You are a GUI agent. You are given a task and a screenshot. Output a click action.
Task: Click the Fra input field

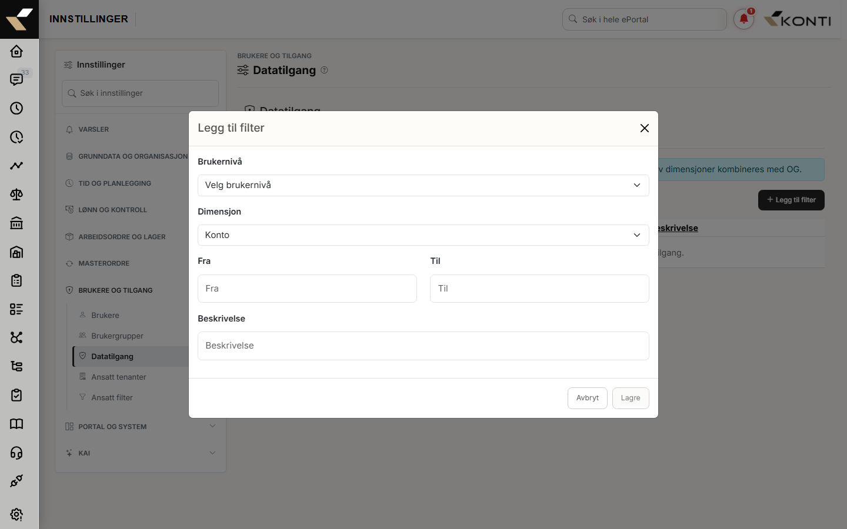pos(307,289)
